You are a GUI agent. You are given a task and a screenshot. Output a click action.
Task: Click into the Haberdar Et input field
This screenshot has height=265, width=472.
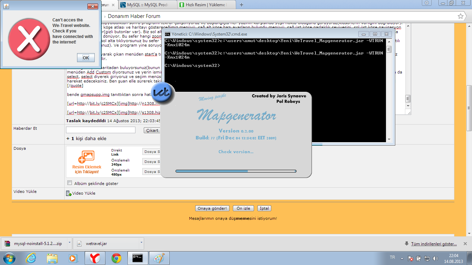(101, 130)
